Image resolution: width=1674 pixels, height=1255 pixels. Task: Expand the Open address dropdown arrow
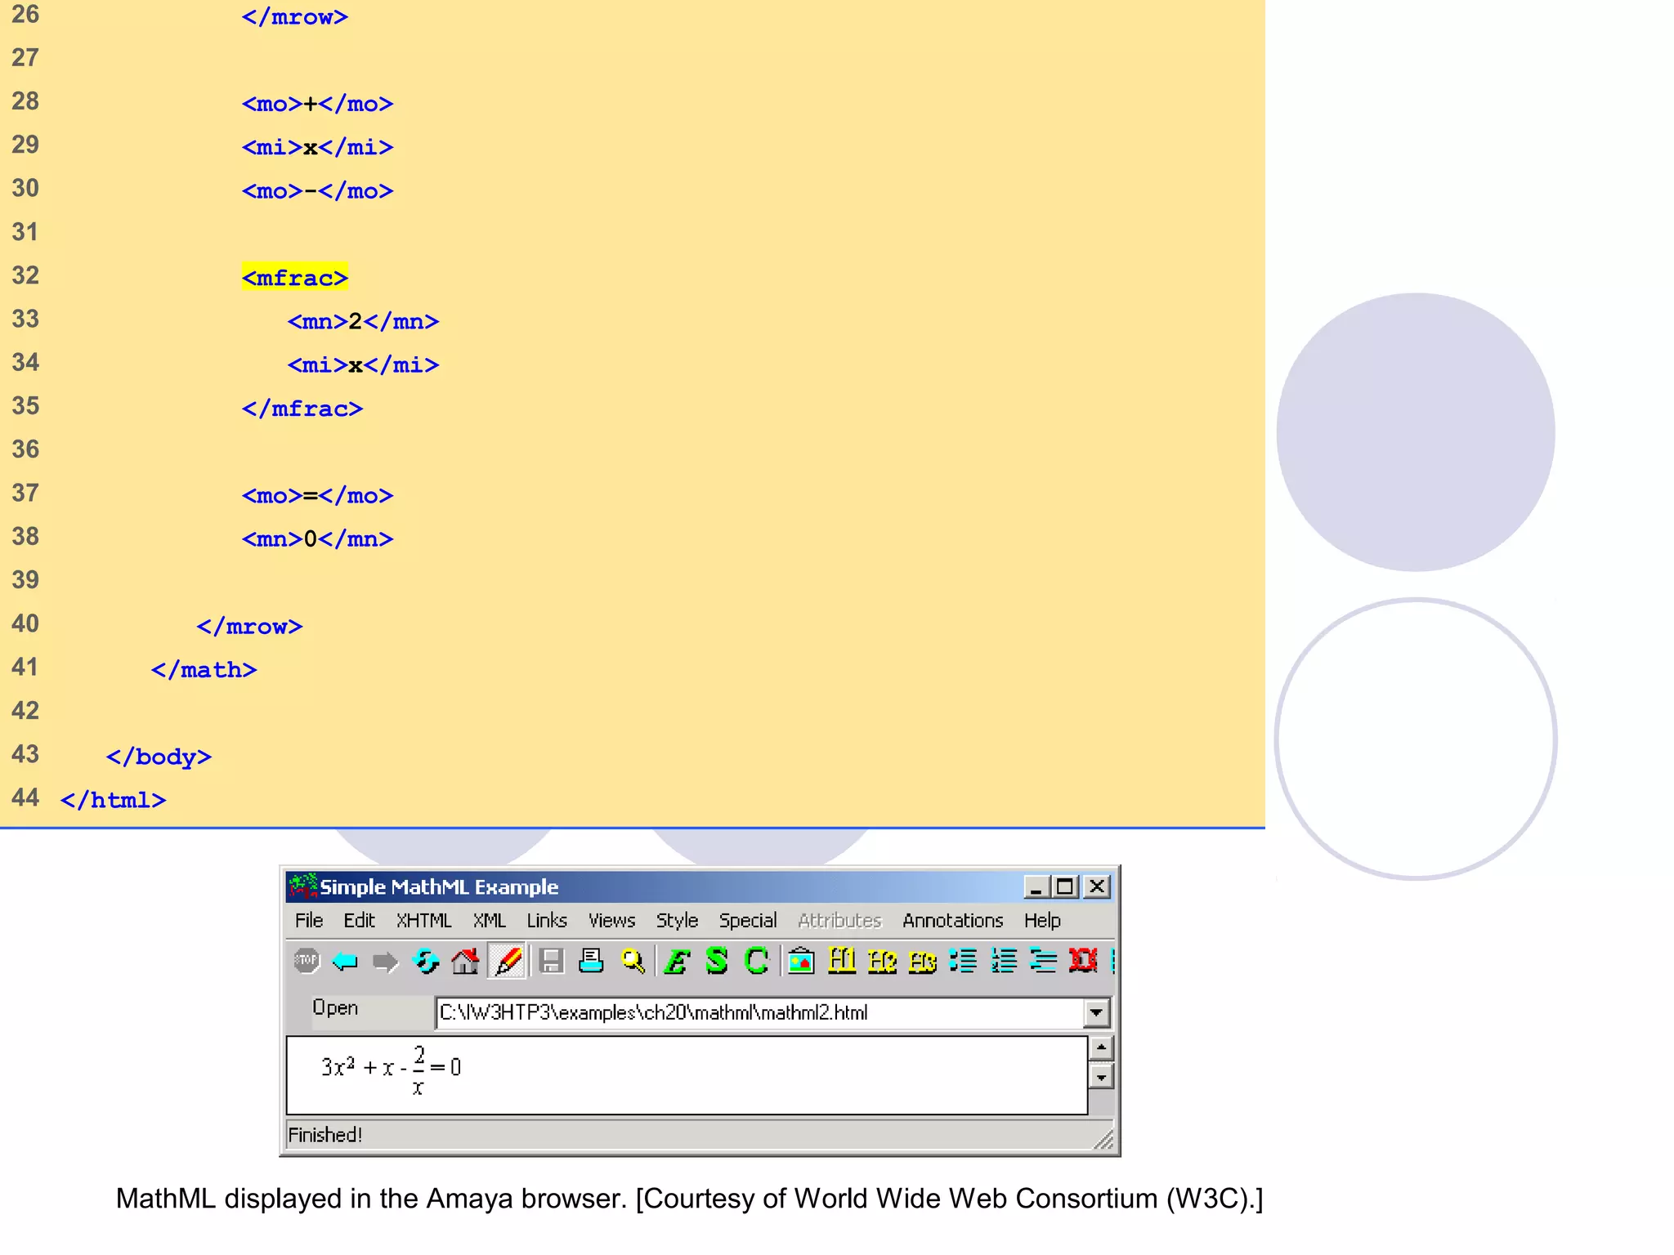point(1096,1013)
